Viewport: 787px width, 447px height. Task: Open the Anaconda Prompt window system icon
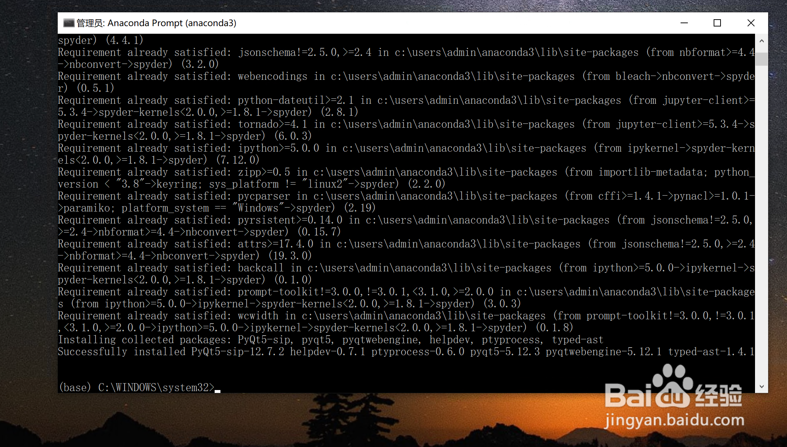tap(69, 23)
